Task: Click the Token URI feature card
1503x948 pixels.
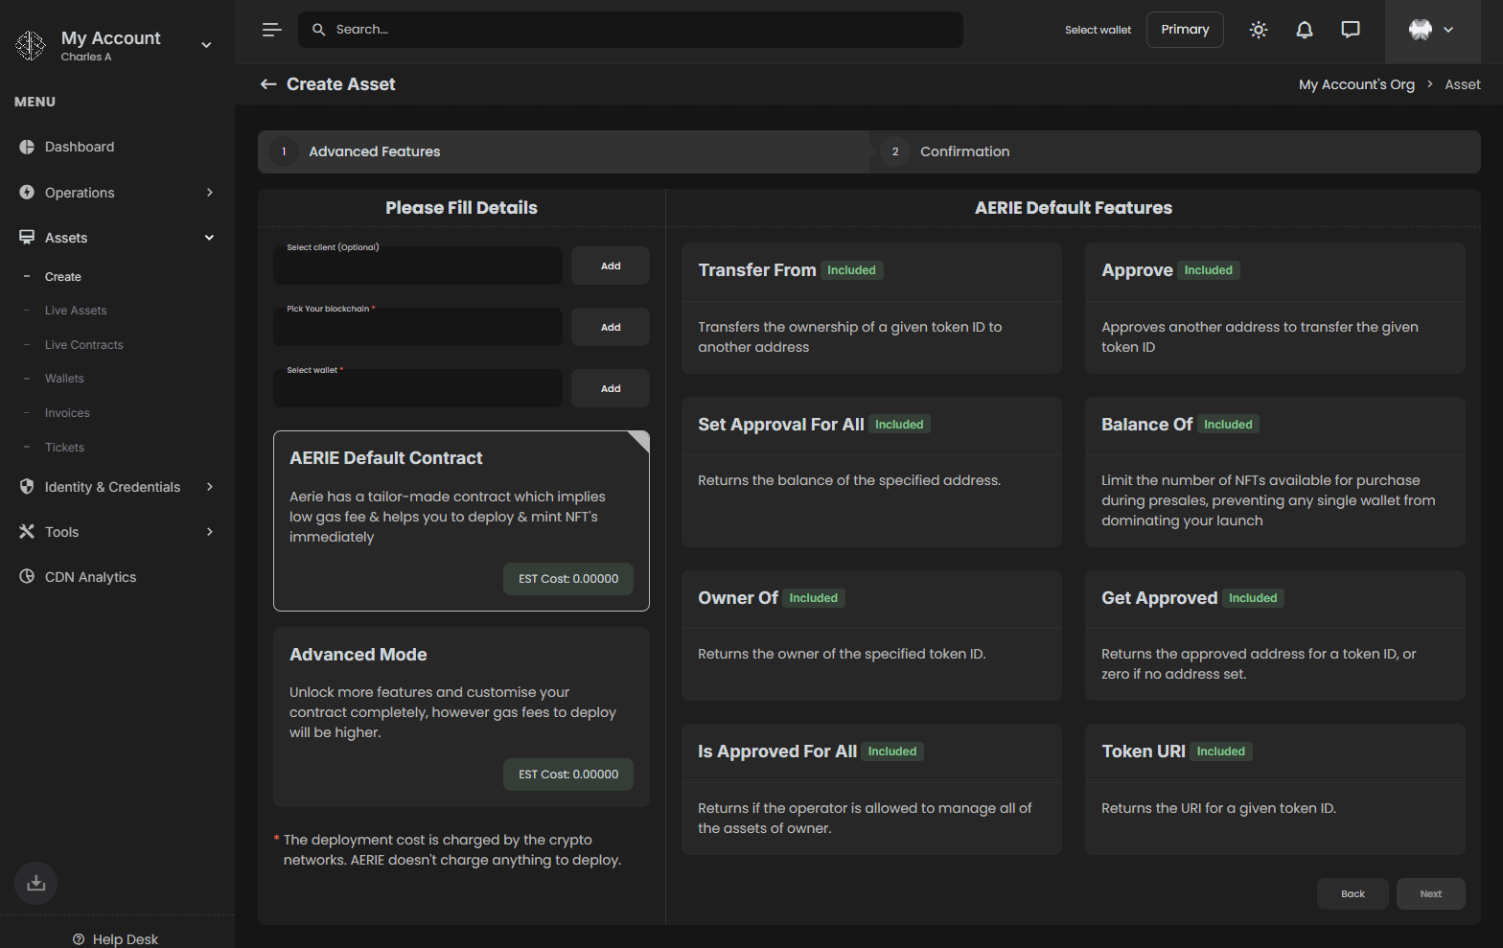Action: [1275, 789]
